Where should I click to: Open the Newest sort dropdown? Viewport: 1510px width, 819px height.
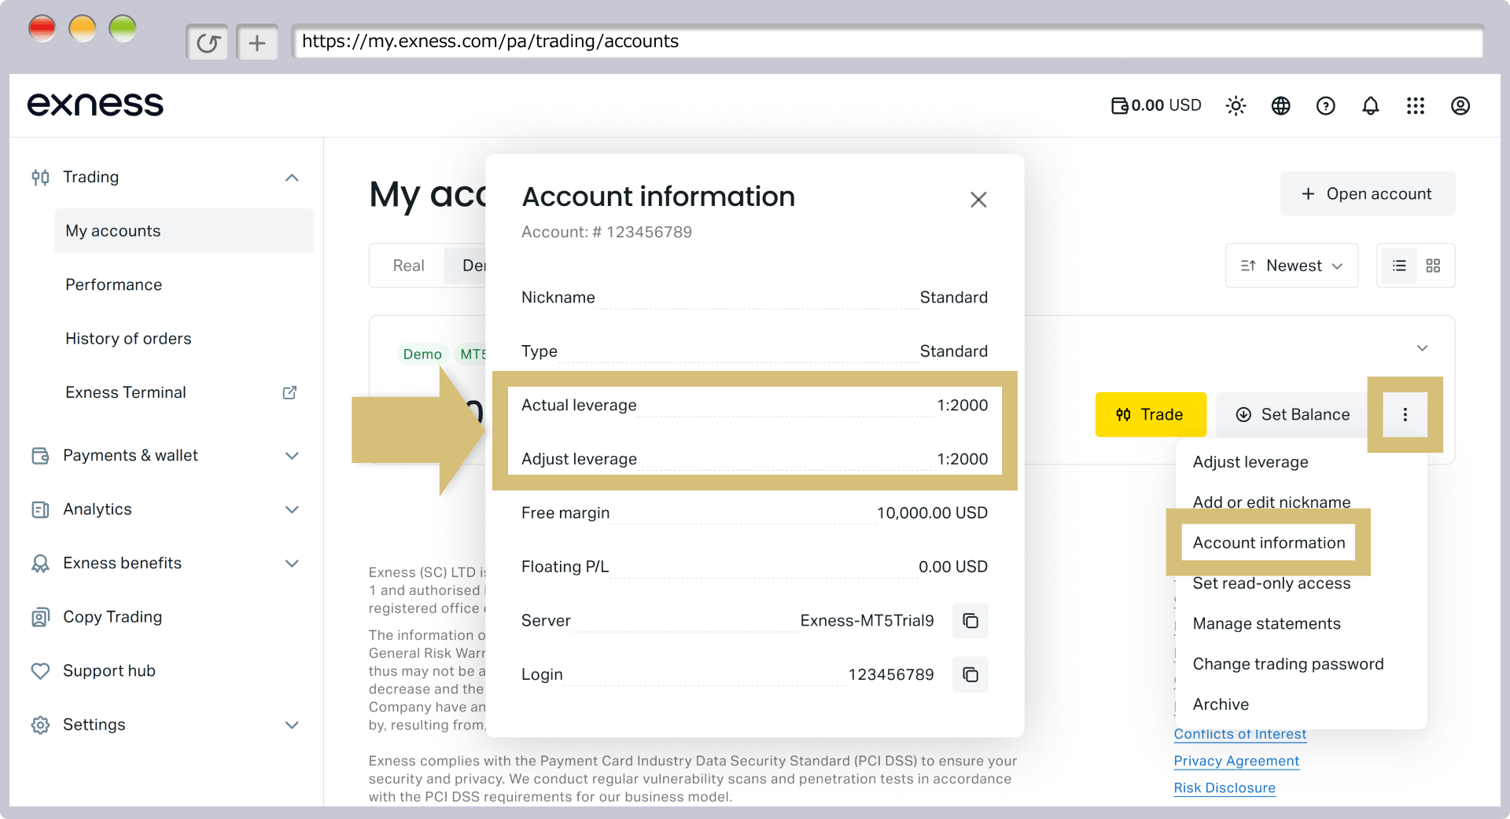[1291, 266]
